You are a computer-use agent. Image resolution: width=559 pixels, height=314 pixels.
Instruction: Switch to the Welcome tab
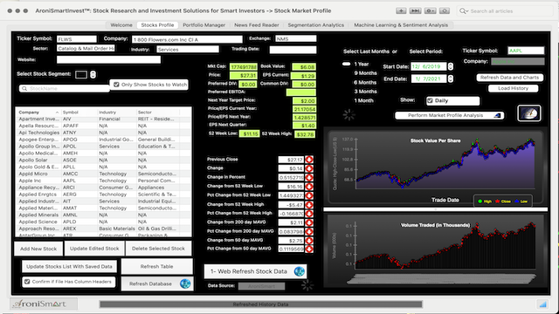click(121, 25)
